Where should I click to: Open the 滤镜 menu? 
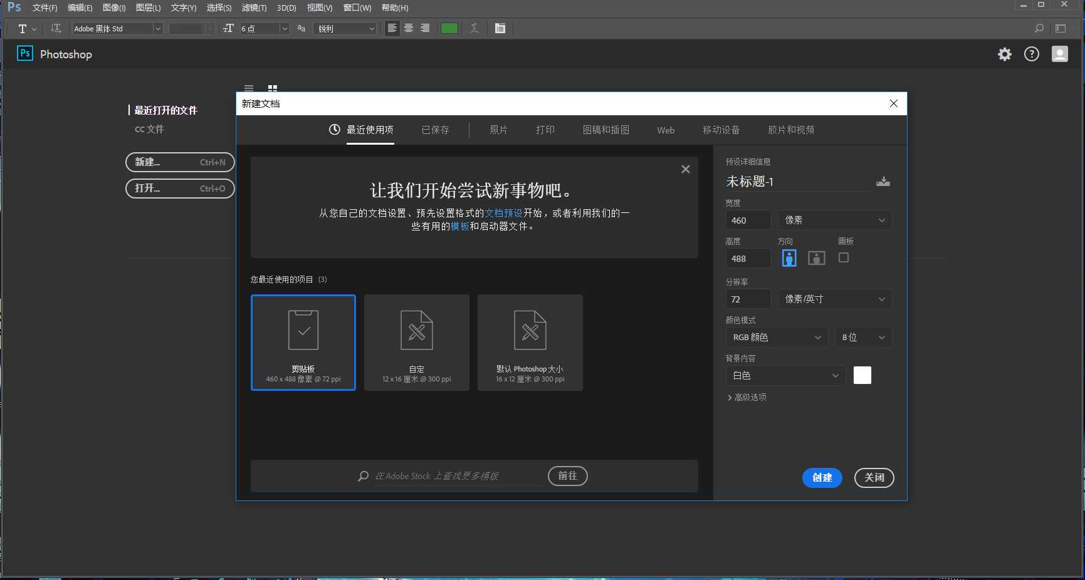(254, 8)
